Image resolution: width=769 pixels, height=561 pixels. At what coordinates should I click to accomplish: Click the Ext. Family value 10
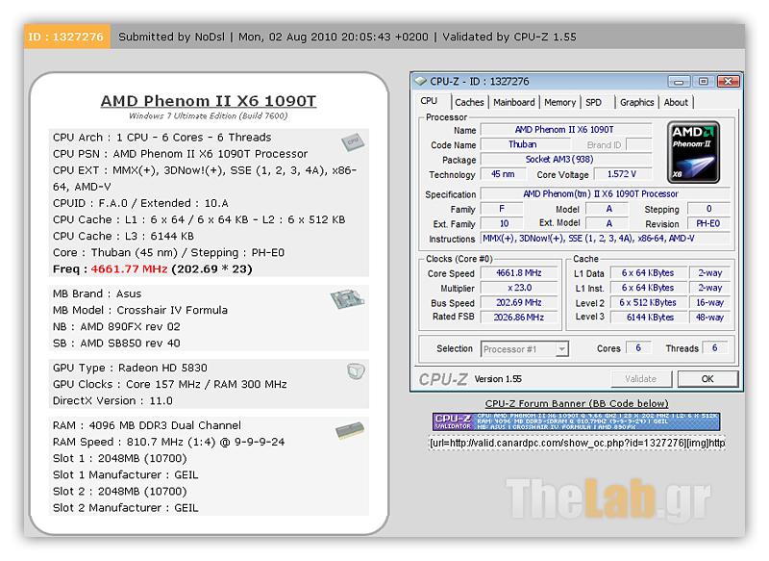pos(503,223)
